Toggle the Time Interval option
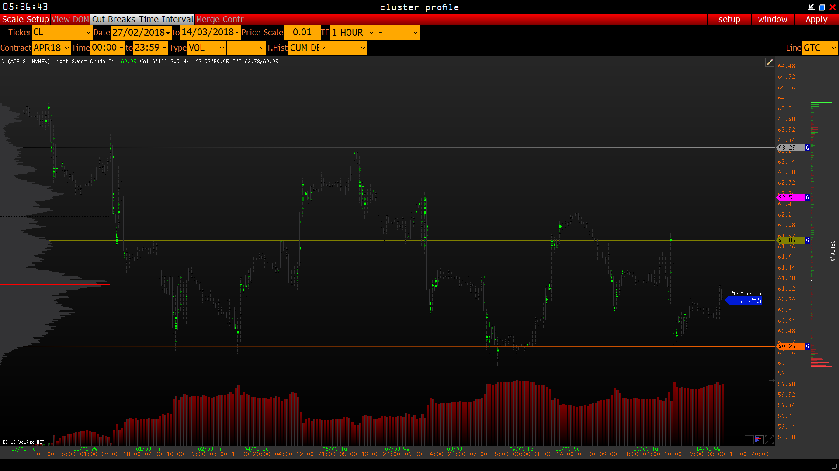839x471 pixels. [166, 19]
